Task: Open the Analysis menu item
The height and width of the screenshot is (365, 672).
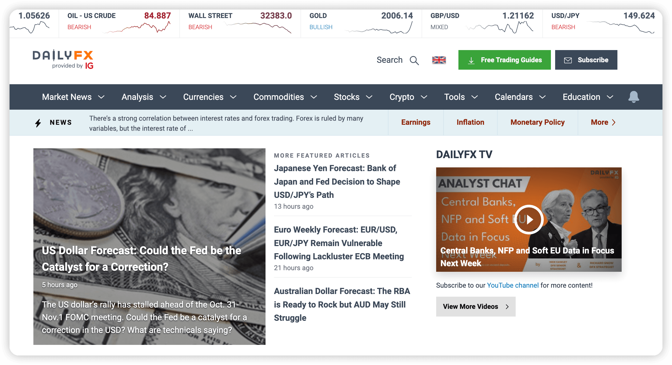Action: (137, 97)
